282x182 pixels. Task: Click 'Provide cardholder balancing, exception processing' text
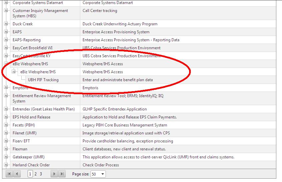(x=128, y=141)
